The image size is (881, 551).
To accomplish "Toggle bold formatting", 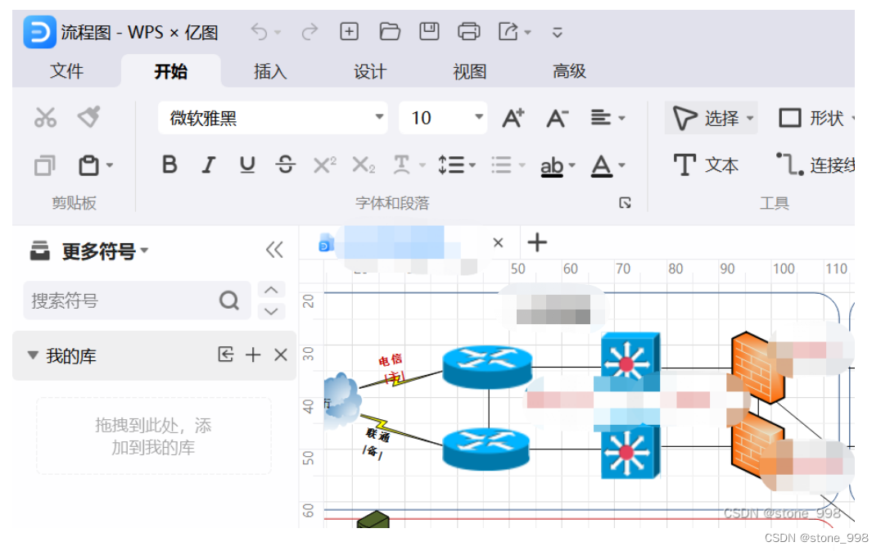I will pos(169,165).
